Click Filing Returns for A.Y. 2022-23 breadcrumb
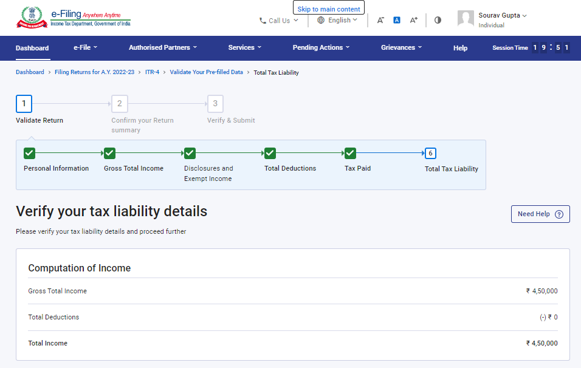Viewport: 581px width, 368px height. tap(94, 72)
